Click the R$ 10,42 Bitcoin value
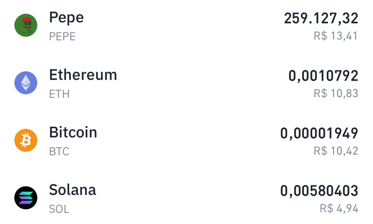 (x=336, y=151)
